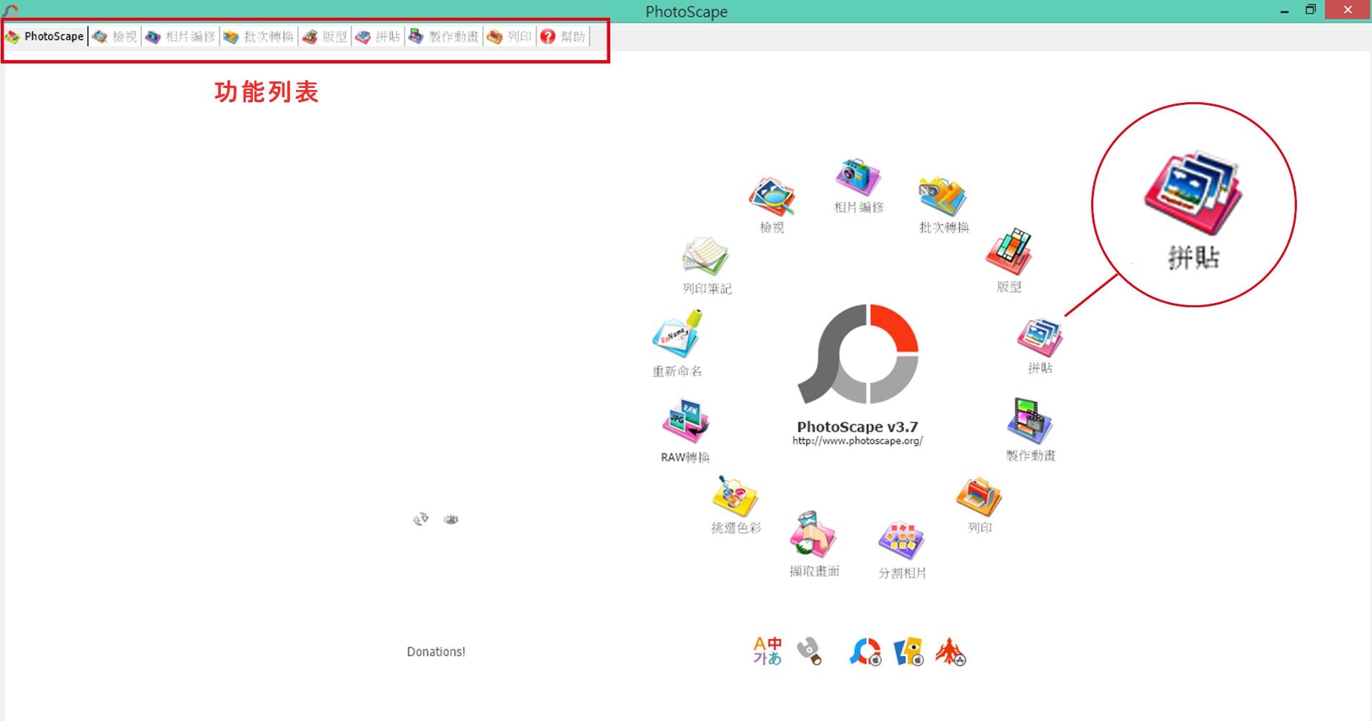Switch to the 製作動畫 tab
This screenshot has height=721, width=1372.
point(443,36)
